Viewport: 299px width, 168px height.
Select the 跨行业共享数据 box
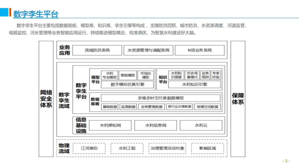[x=179, y=107]
